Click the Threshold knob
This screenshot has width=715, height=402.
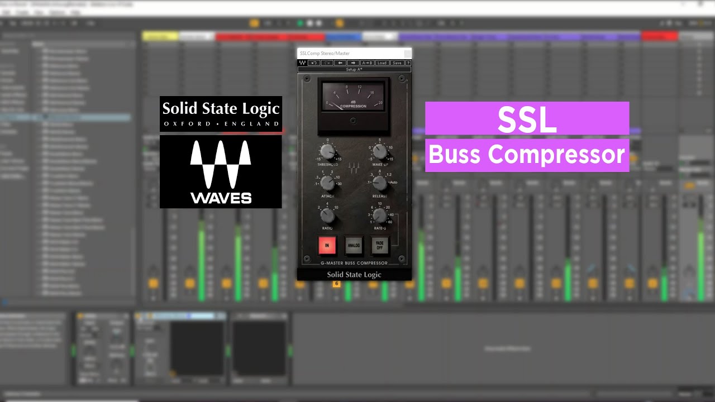tap(328, 151)
